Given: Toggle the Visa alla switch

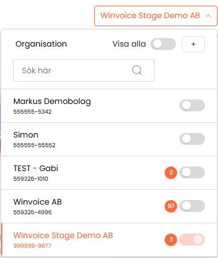Looking at the screenshot, I should pyautogui.click(x=163, y=44).
